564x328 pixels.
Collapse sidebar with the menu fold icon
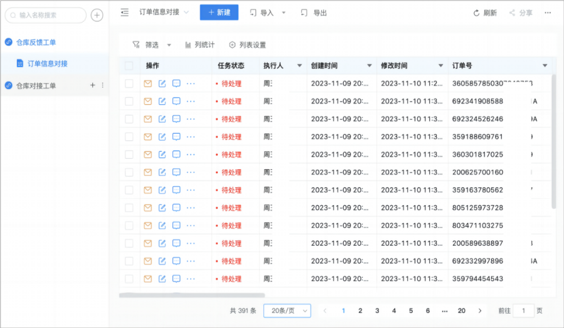coord(124,13)
